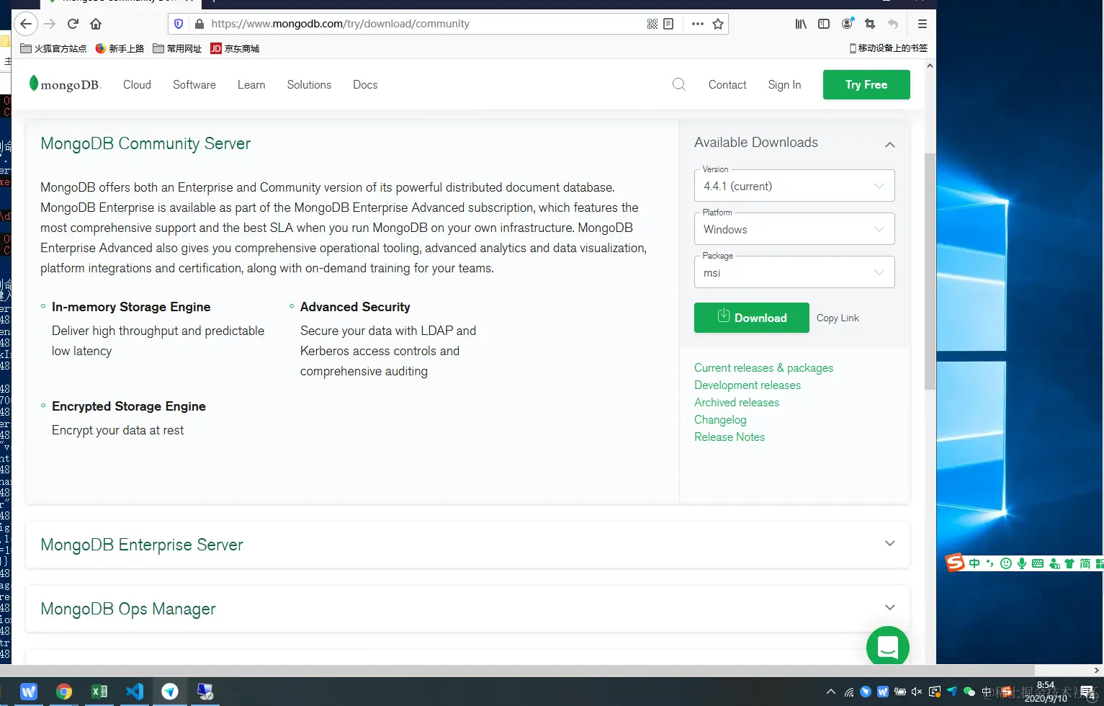The image size is (1104, 706).
Task: Open the Contact link
Action: [727, 84]
